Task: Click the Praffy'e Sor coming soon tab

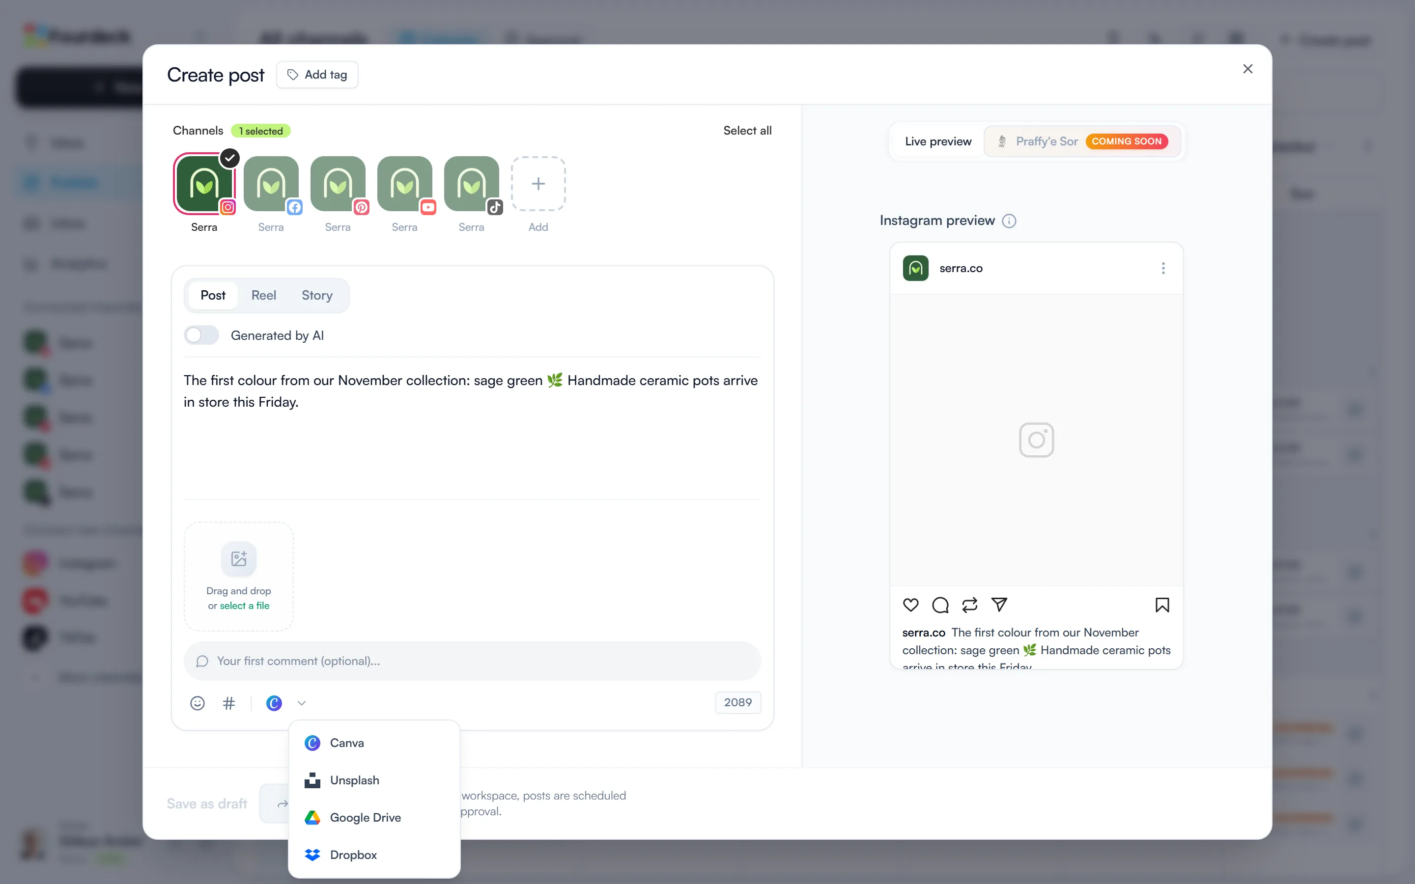Action: click(1082, 141)
